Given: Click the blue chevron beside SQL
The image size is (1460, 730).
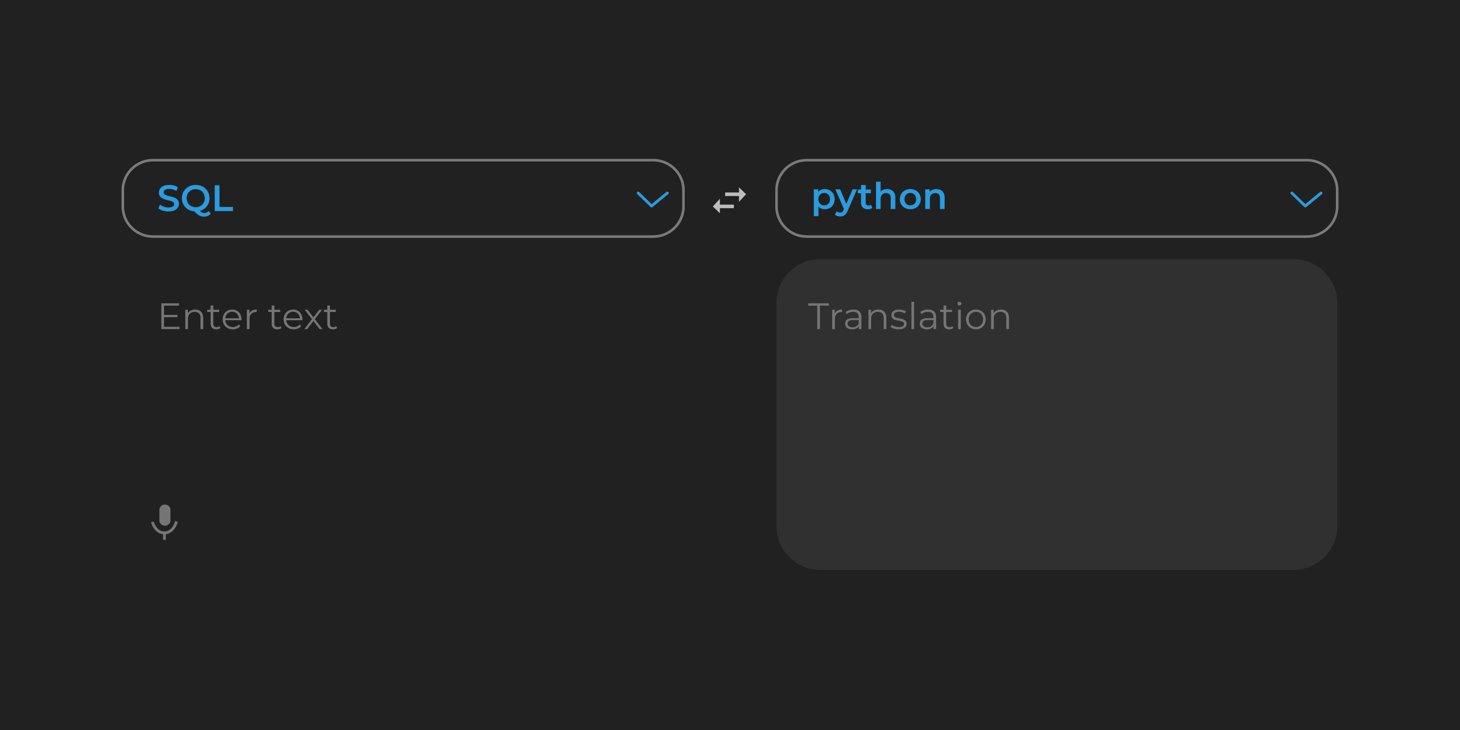Looking at the screenshot, I should pos(652,199).
